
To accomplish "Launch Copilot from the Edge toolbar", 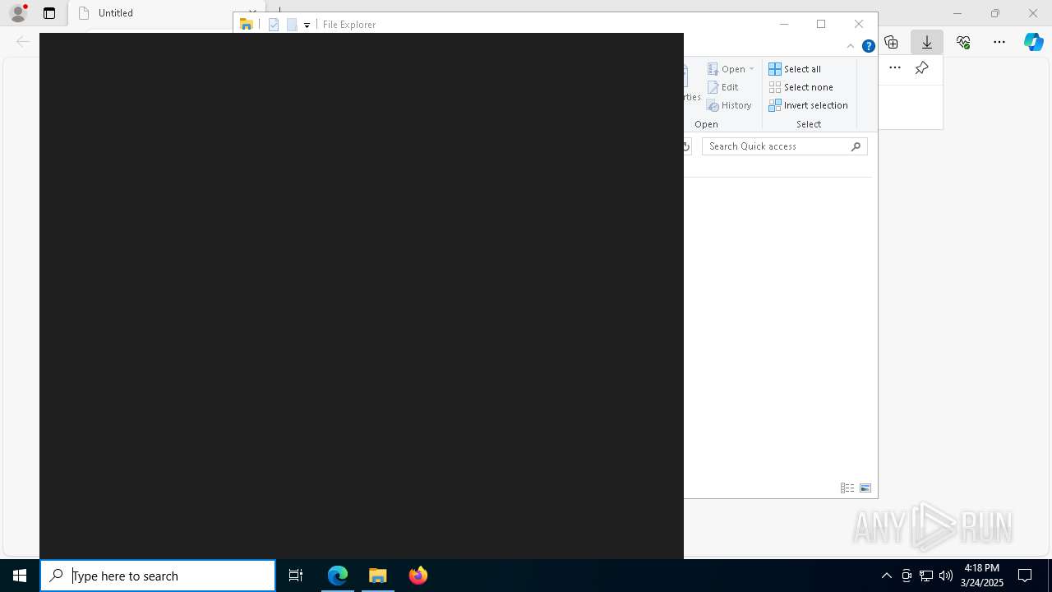I will coord(1034,42).
